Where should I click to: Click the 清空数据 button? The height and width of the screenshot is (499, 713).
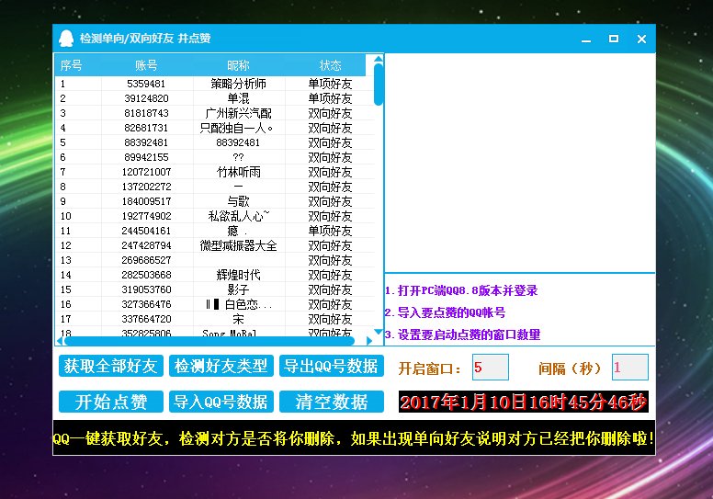click(x=332, y=402)
